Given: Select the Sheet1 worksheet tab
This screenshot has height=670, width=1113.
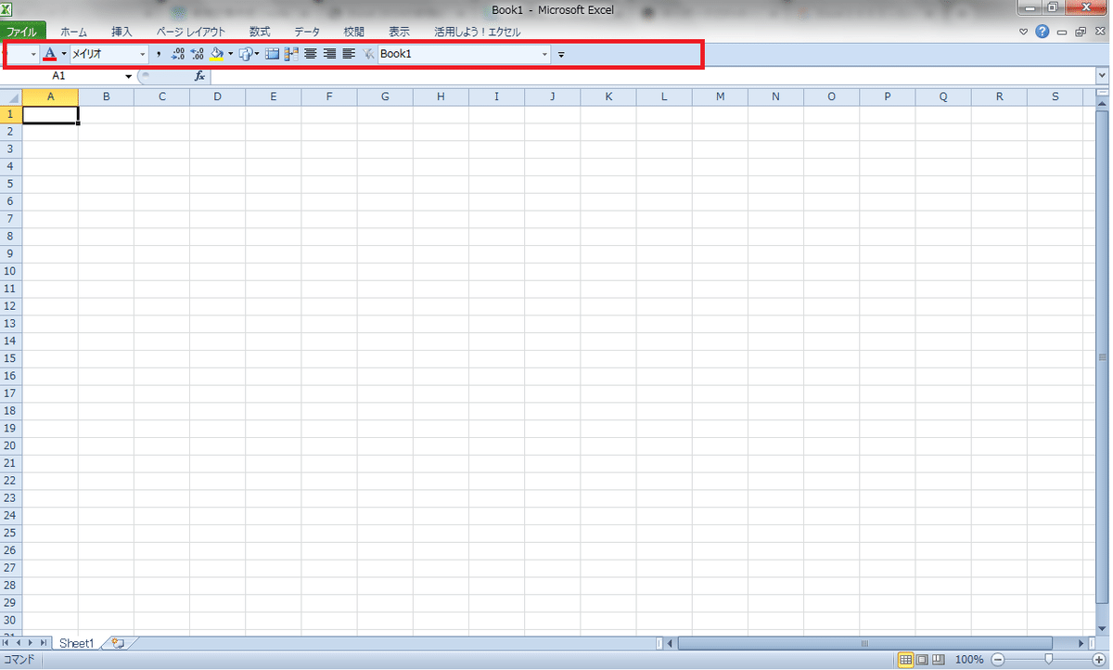Looking at the screenshot, I should (x=77, y=642).
